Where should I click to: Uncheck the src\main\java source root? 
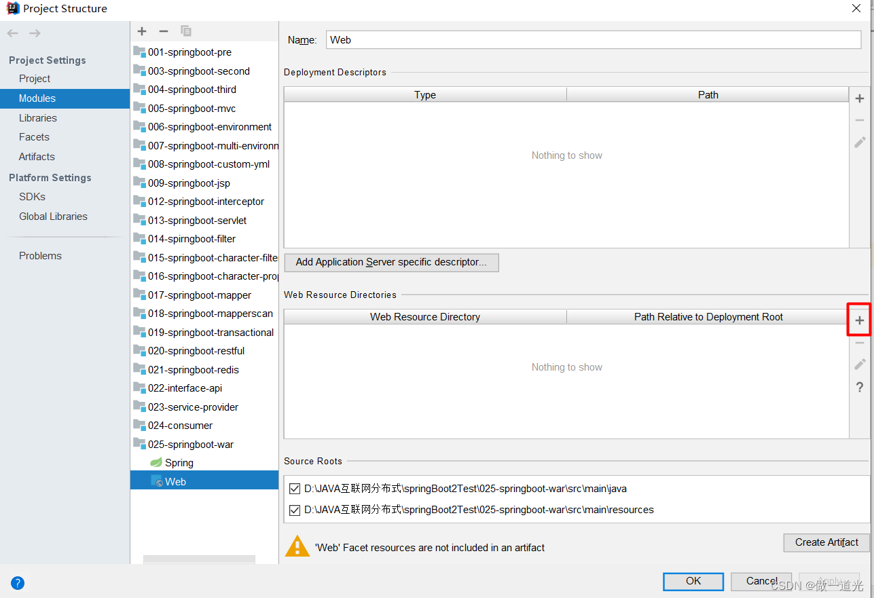click(x=295, y=488)
